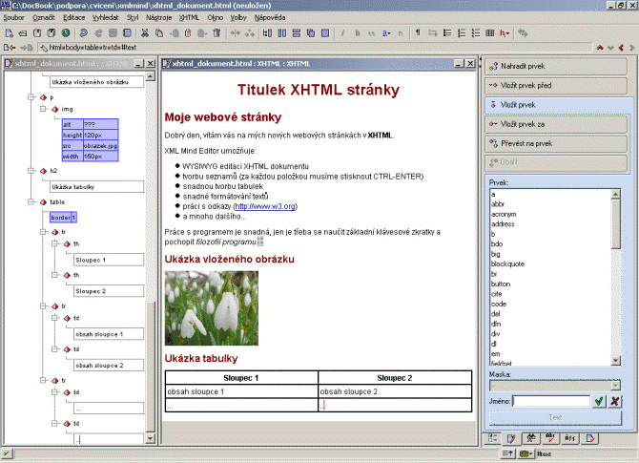Click the 'obsah sloupce 2' table cell in document
The height and width of the screenshot is (463, 639).
395,391
